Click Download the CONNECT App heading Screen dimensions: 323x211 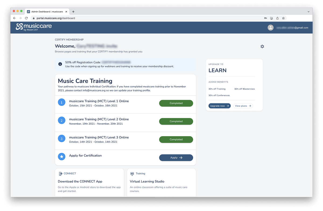coord(80,181)
